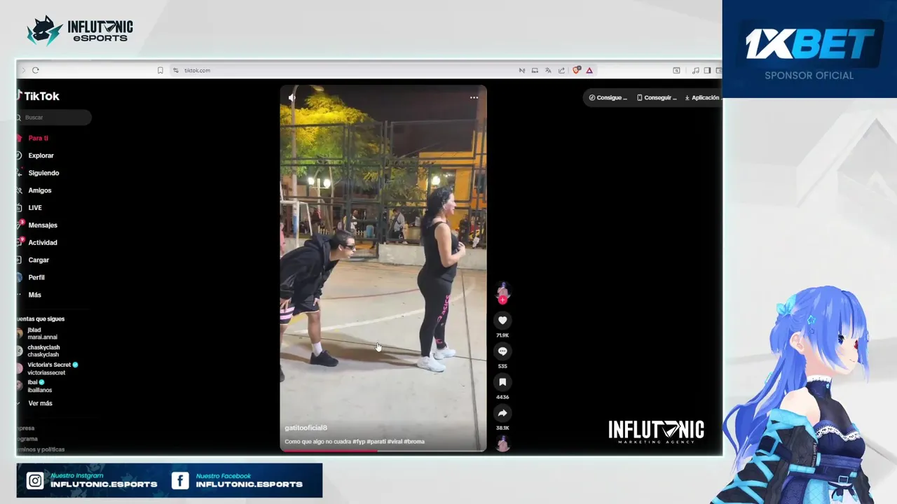Open Explorar in sidebar

[x=41, y=155]
